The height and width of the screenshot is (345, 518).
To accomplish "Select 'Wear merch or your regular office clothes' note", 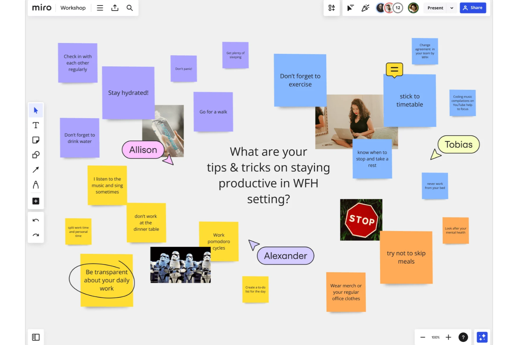I will 346,292.
